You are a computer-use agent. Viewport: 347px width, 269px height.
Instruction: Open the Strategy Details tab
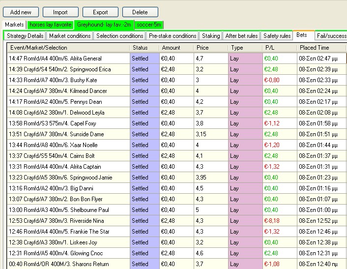click(x=25, y=36)
